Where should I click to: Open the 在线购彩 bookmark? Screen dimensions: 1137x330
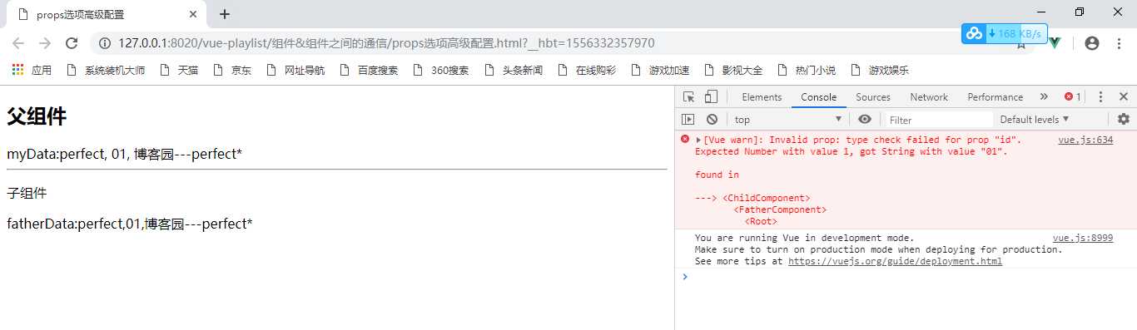point(587,70)
